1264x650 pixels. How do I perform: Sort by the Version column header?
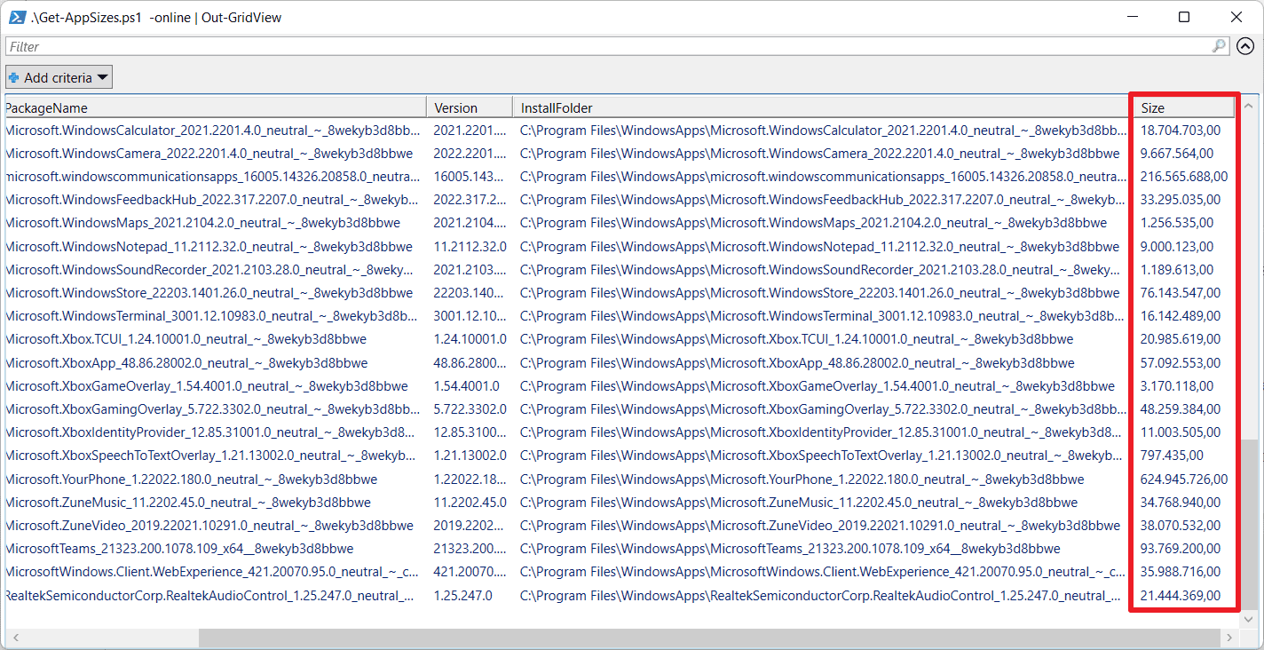470,107
